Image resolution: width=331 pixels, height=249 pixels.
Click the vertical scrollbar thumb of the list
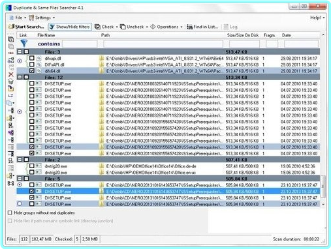tap(323, 186)
